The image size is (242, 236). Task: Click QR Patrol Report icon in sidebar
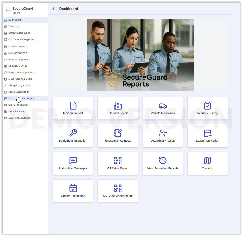click(5, 105)
